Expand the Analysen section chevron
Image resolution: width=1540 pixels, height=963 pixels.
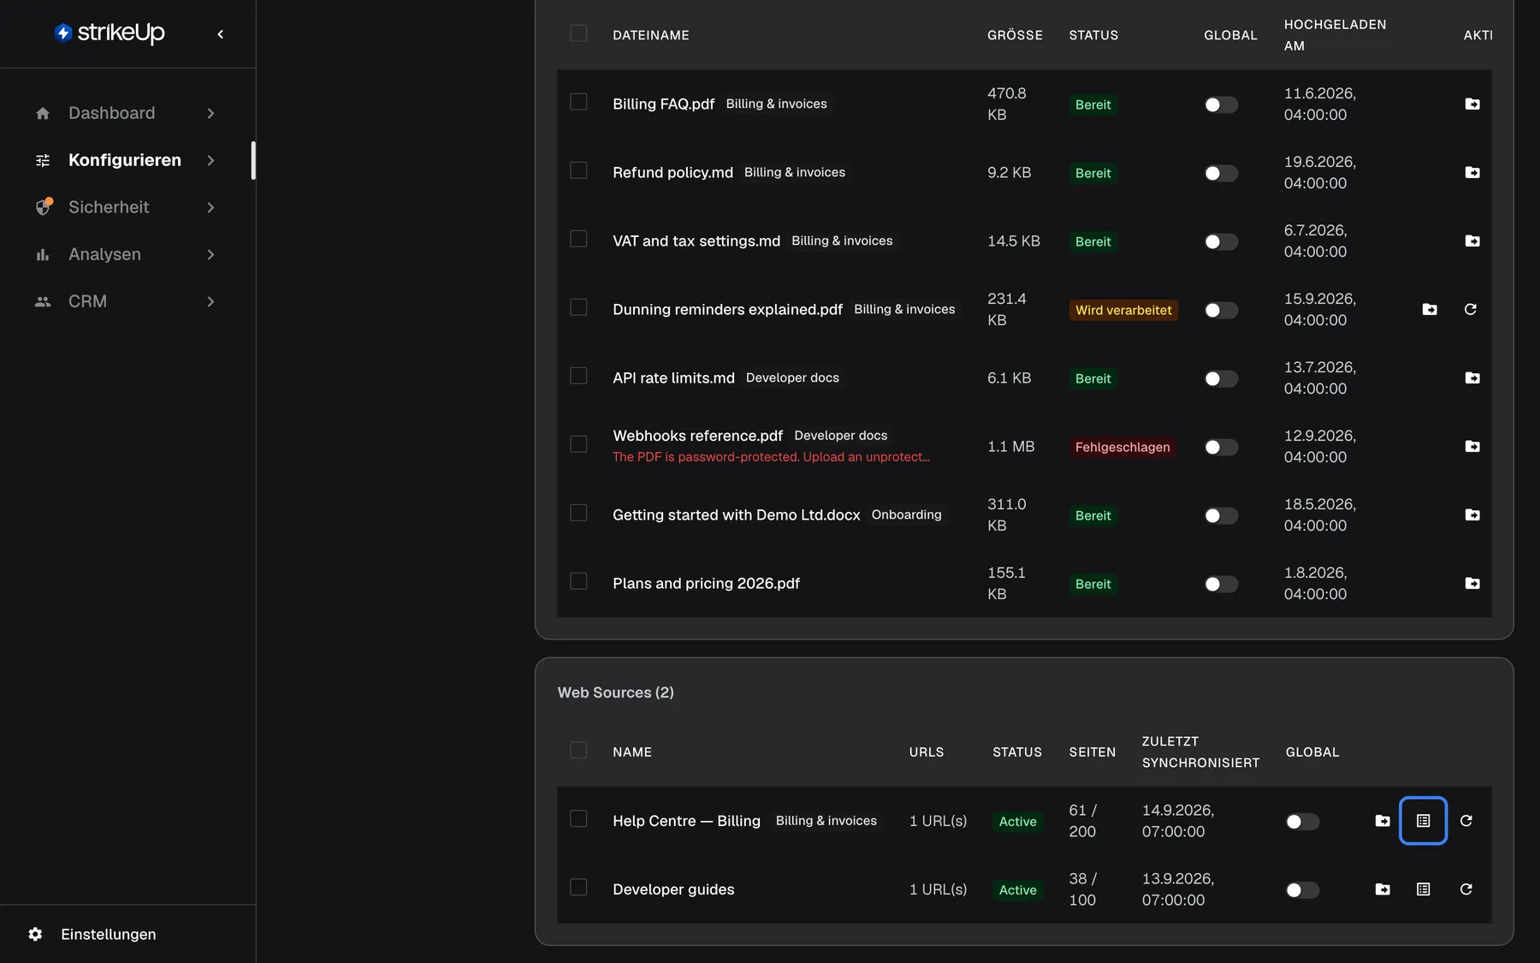coord(210,254)
